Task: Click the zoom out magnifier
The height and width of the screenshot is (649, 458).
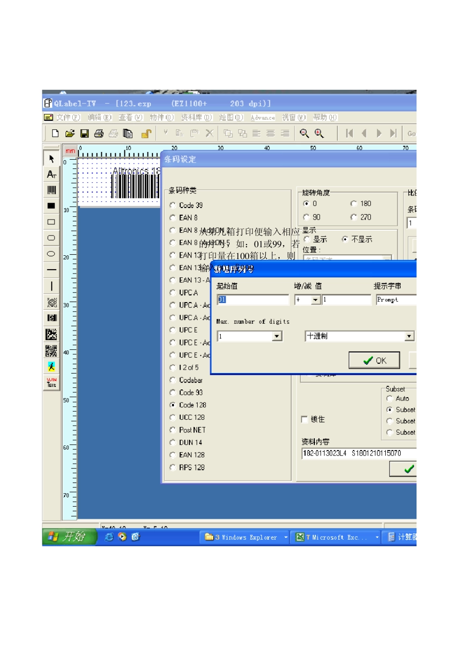Action: click(304, 133)
